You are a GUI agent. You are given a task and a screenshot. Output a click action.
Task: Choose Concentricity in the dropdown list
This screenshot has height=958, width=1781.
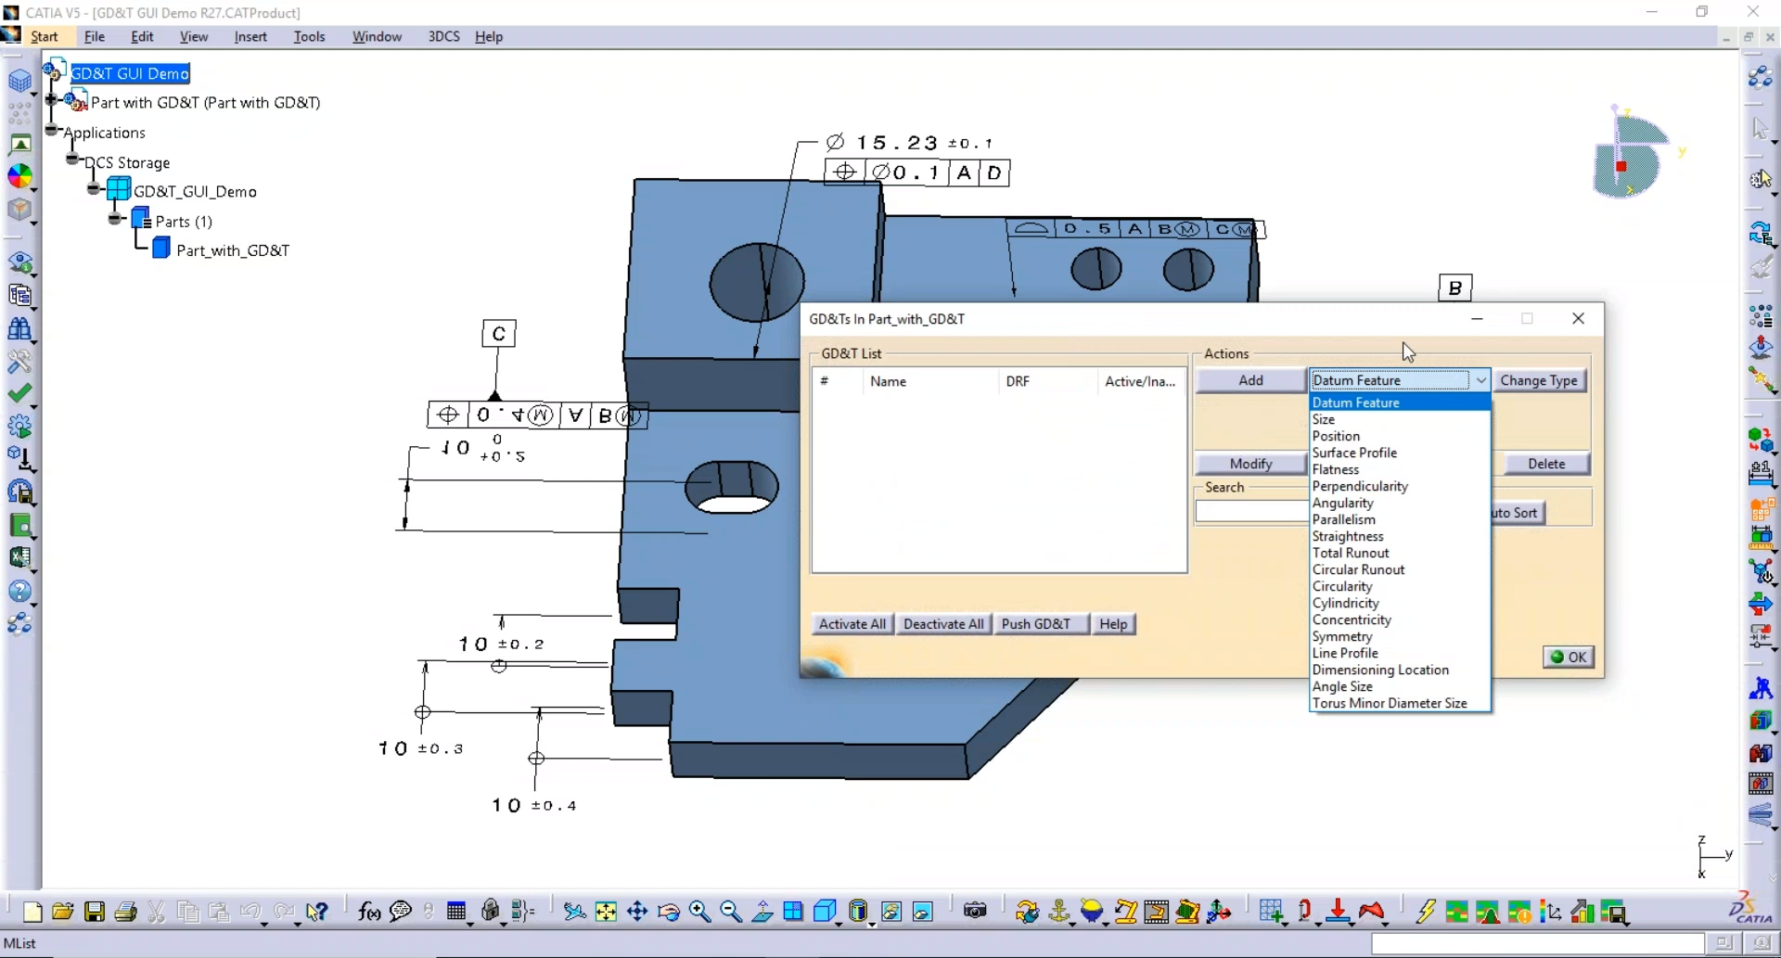(x=1351, y=620)
